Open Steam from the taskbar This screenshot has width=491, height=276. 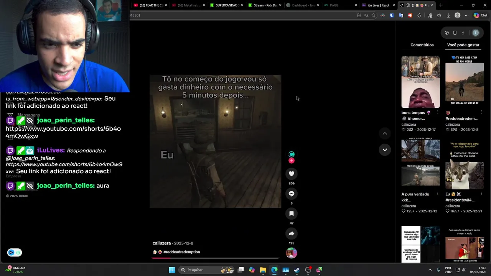point(297,270)
